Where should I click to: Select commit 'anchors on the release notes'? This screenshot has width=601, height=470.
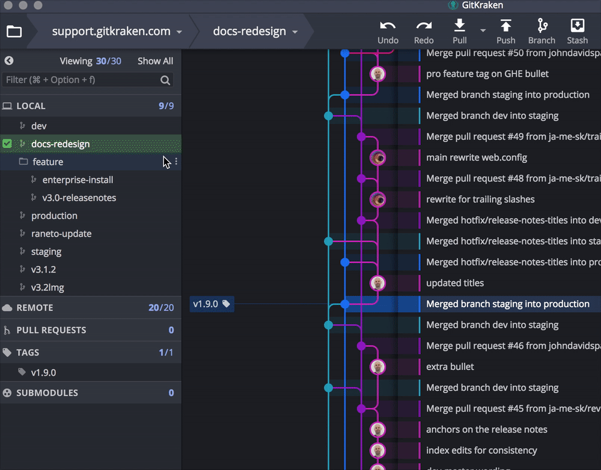coord(486,429)
